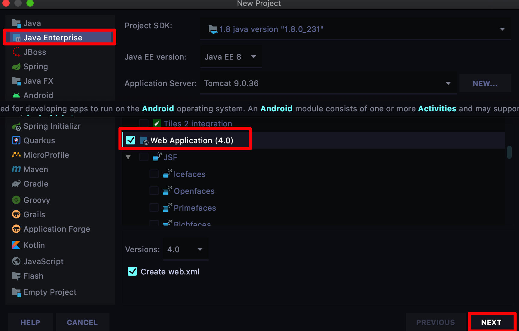Select the JBoss project type icon
The width and height of the screenshot is (519, 331).
16,52
